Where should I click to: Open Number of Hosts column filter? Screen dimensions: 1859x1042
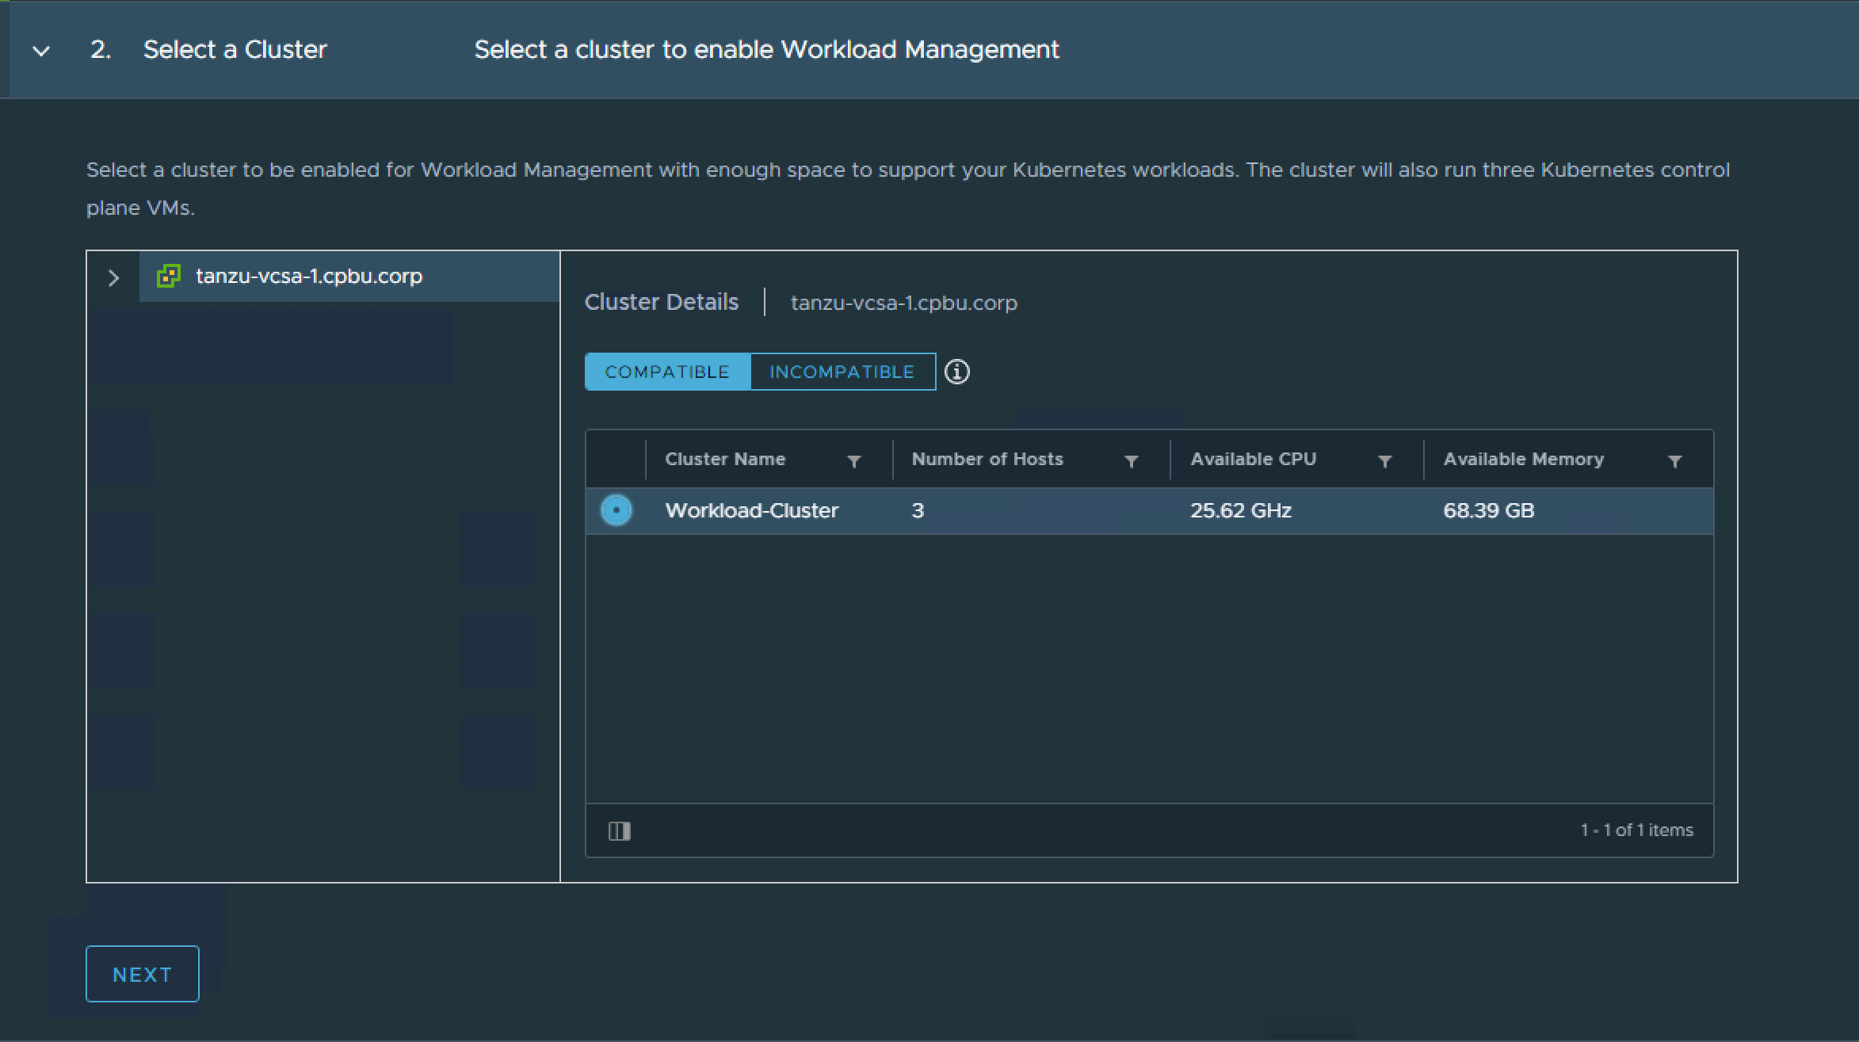pyautogui.click(x=1131, y=461)
